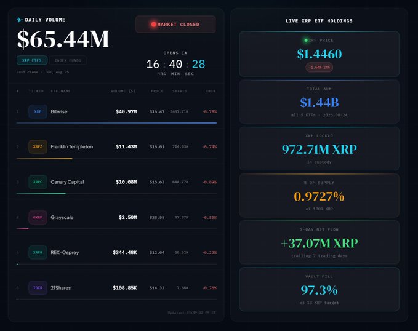Screen dimensions: 418x331
Task: Click REX-Osprey change -0.22%
Action: click(209, 252)
